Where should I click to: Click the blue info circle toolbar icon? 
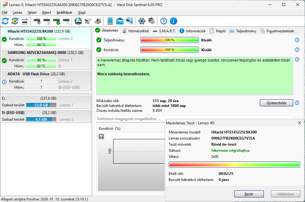point(174,21)
